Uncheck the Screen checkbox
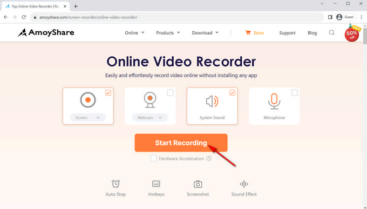 108,93
